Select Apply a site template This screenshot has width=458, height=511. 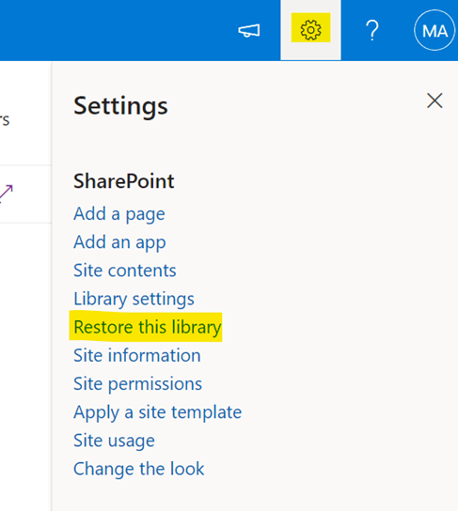158,412
